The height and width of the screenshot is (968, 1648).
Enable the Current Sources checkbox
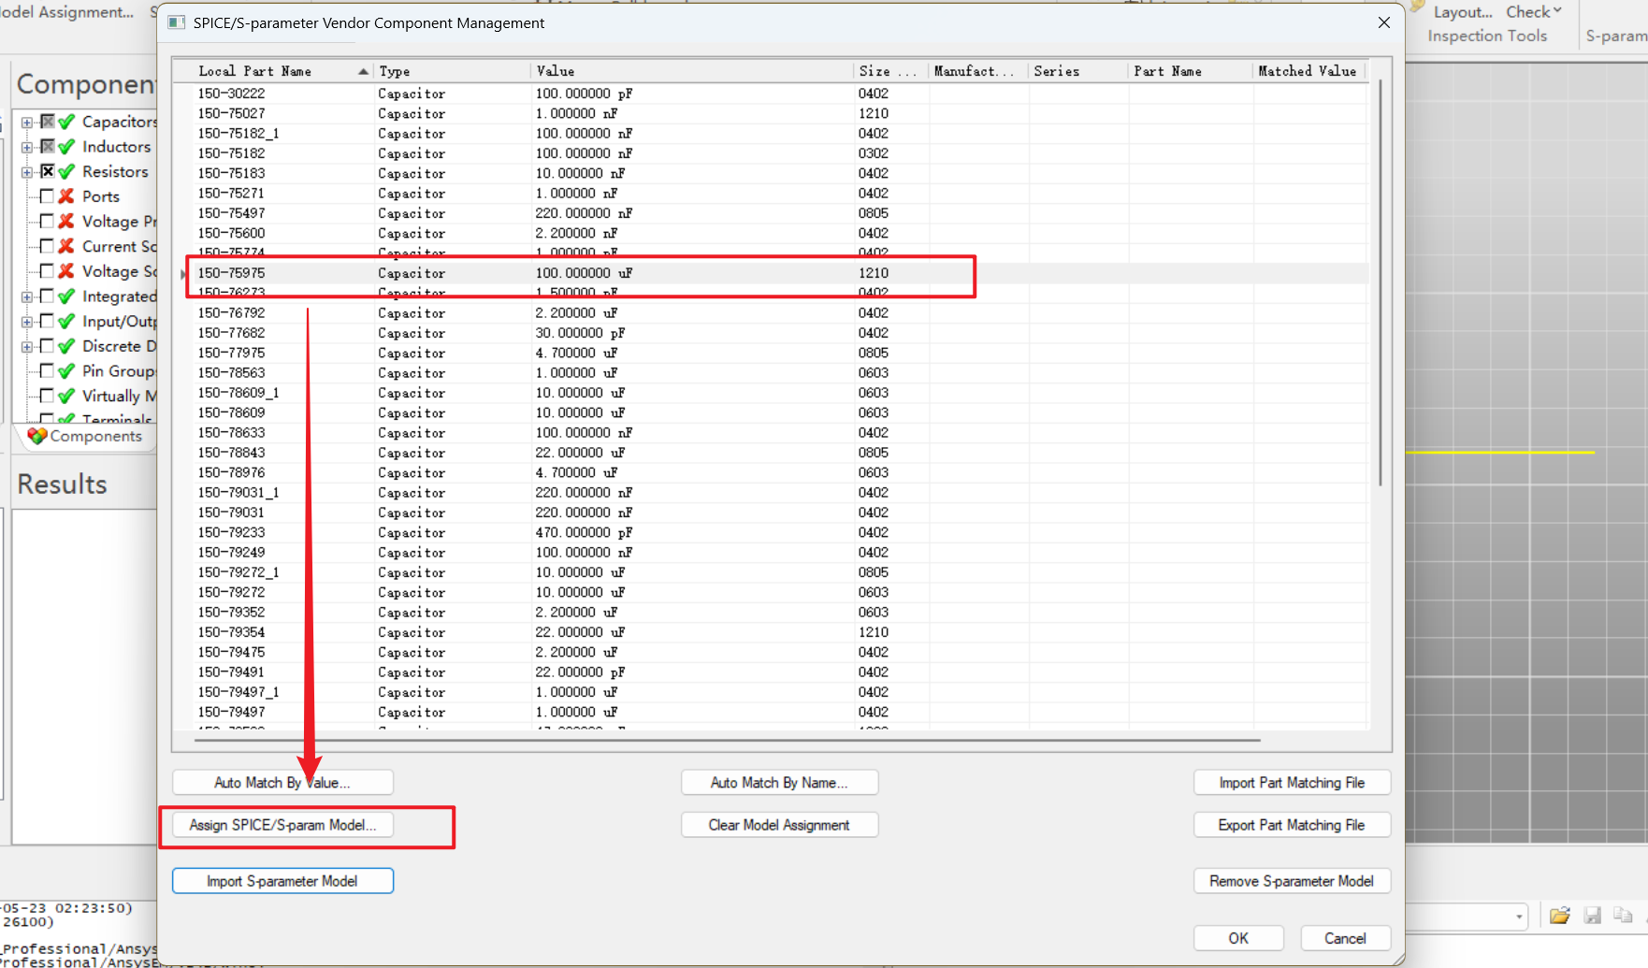coord(47,246)
